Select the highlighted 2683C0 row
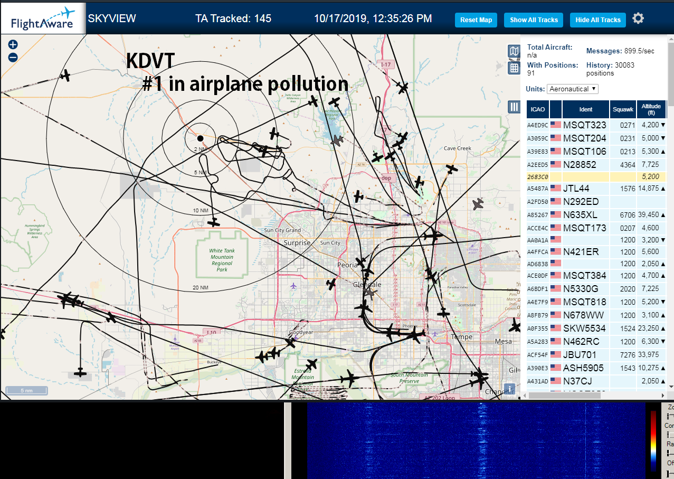Screen dimensions: 674x479 (x=596, y=177)
